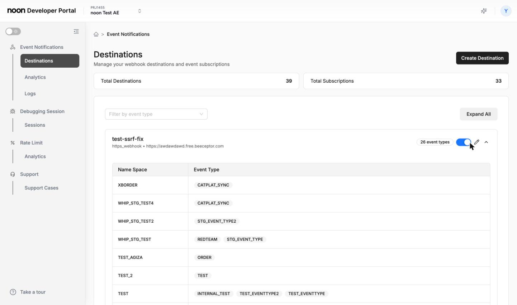
Task: Edit test-ssrf-fix with the pencil icon
Action: (476, 142)
